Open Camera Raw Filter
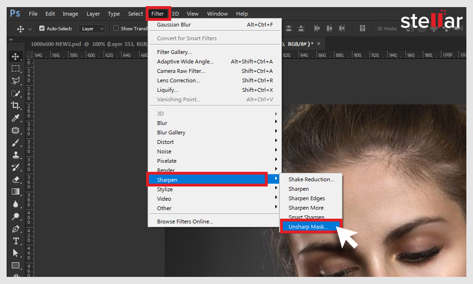473x284 pixels. click(x=214, y=71)
